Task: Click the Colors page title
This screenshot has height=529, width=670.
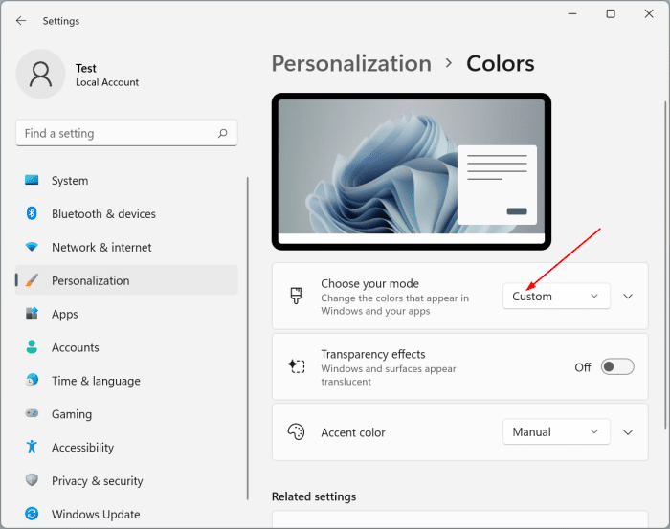Action: (500, 64)
